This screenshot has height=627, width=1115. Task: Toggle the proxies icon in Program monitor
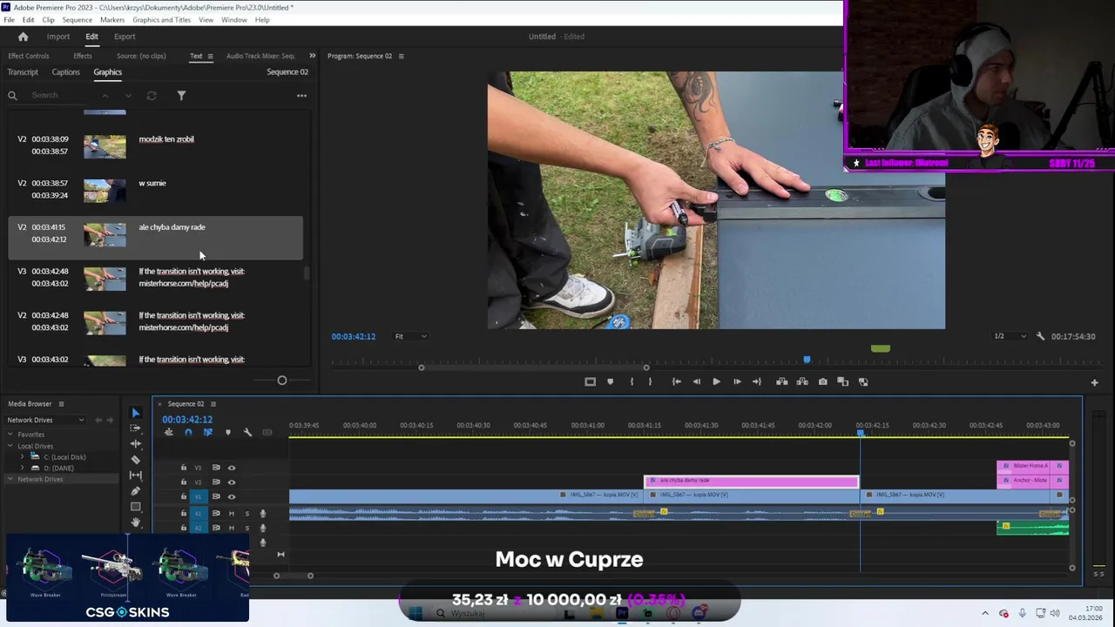[x=863, y=381]
